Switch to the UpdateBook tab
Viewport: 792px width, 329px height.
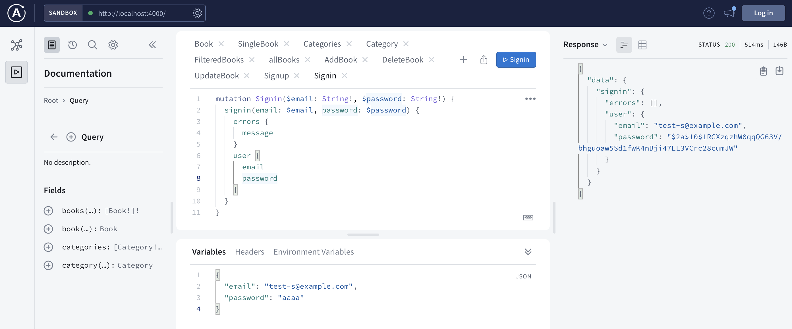coord(216,76)
